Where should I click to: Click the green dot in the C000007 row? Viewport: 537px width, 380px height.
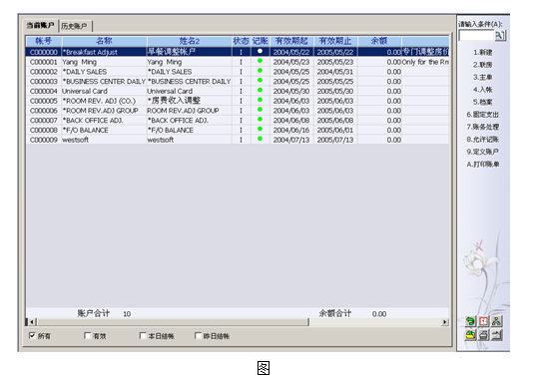260,119
